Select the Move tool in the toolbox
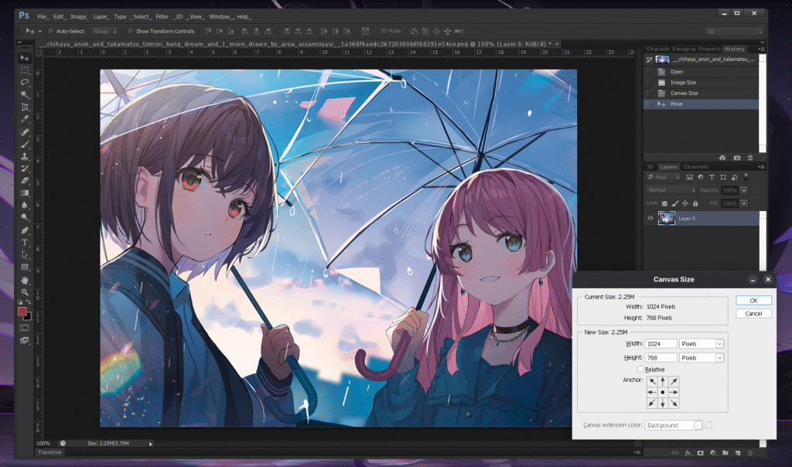Viewport: 792px width, 467px height. 24,58
